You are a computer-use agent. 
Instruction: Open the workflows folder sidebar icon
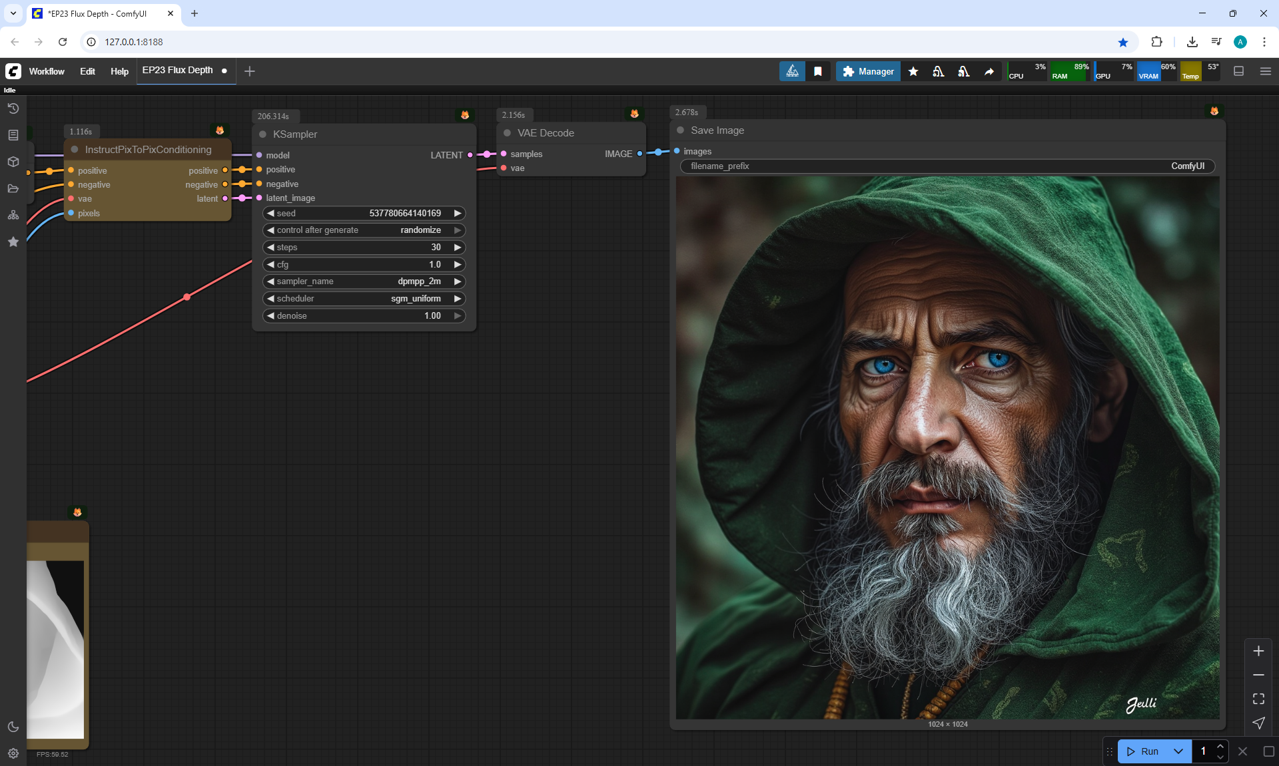click(13, 188)
